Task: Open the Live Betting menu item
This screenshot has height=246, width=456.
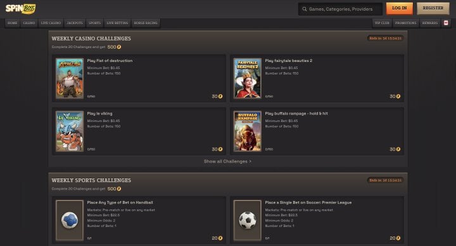Action: [117, 23]
